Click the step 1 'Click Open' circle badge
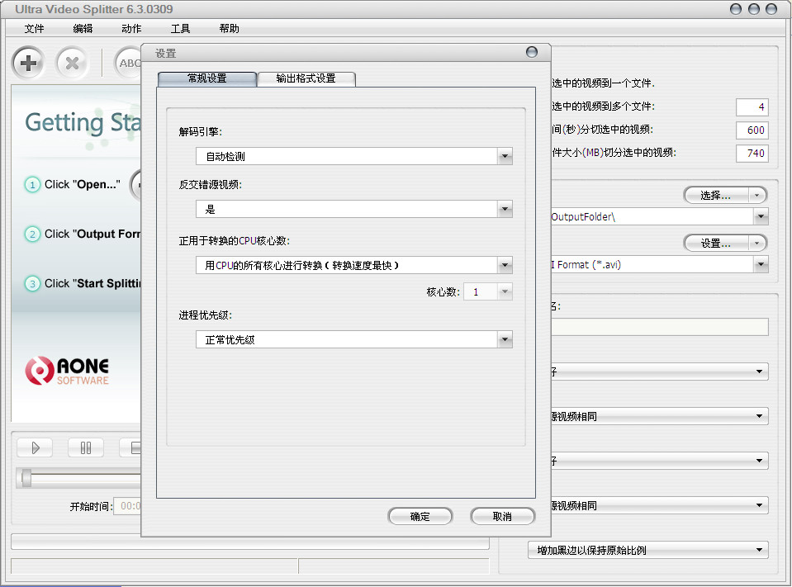792x587 pixels. coord(32,185)
